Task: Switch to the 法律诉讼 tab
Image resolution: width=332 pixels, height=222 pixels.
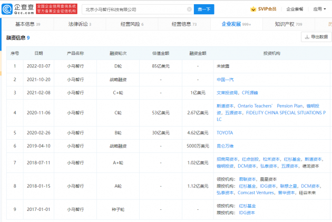Action: point(80,24)
